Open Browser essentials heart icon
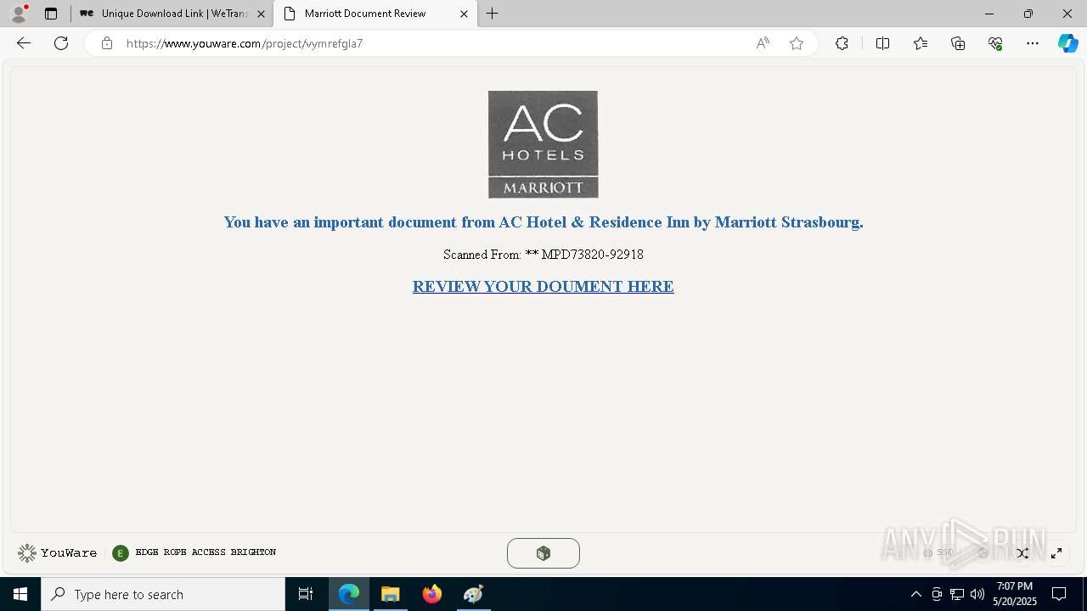The image size is (1087, 611). (x=995, y=43)
